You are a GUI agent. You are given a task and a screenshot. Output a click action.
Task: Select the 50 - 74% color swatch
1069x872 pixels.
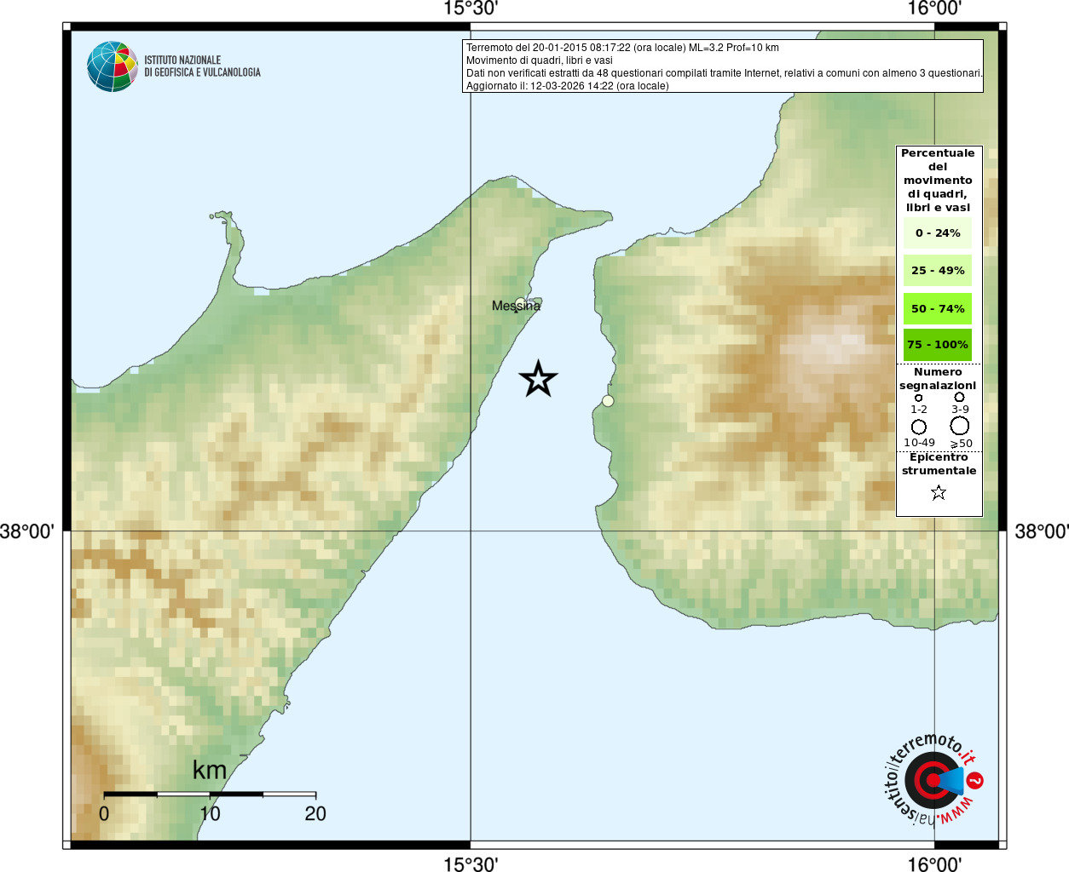[x=938, y=308]
